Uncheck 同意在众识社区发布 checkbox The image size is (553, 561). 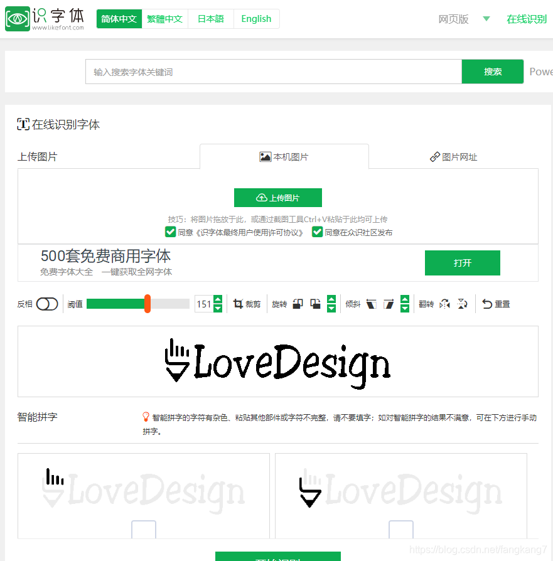click(317, 232)
